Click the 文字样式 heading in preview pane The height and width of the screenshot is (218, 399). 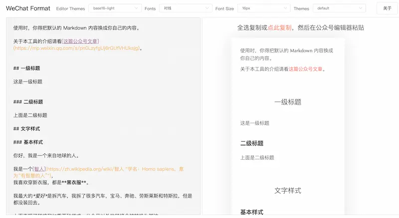tap(288, 190)
